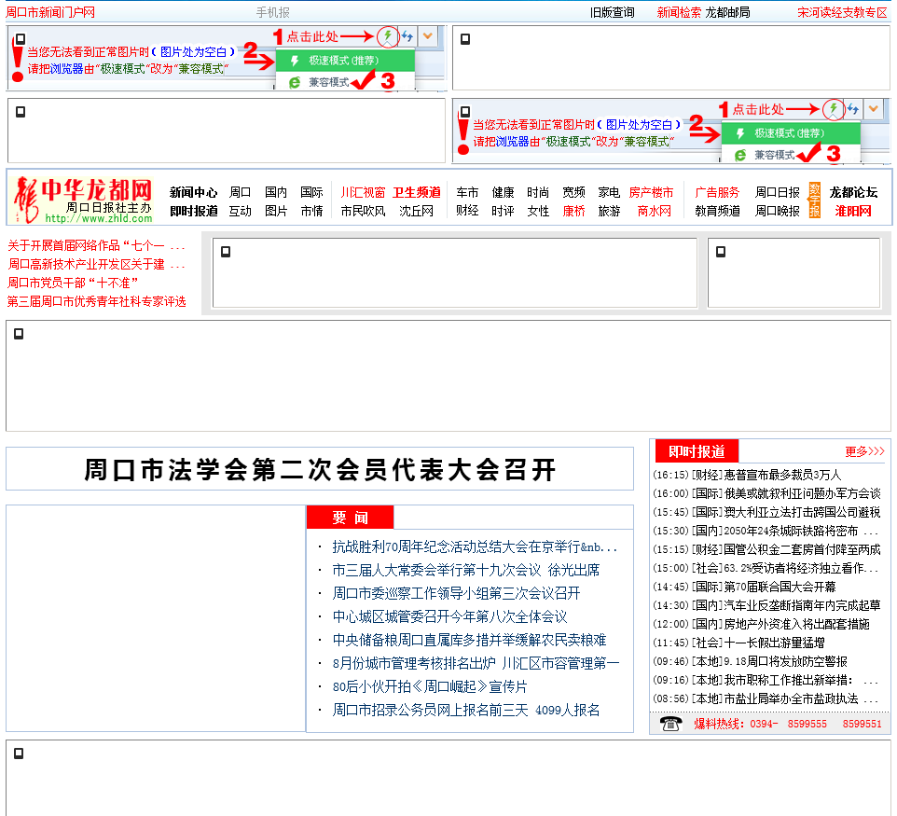Open the 宋河读经支教专区 link
This screenshot has width=897, height=816.
click(x=842, y=12)
